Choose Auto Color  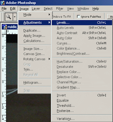(x=82, y=38)
